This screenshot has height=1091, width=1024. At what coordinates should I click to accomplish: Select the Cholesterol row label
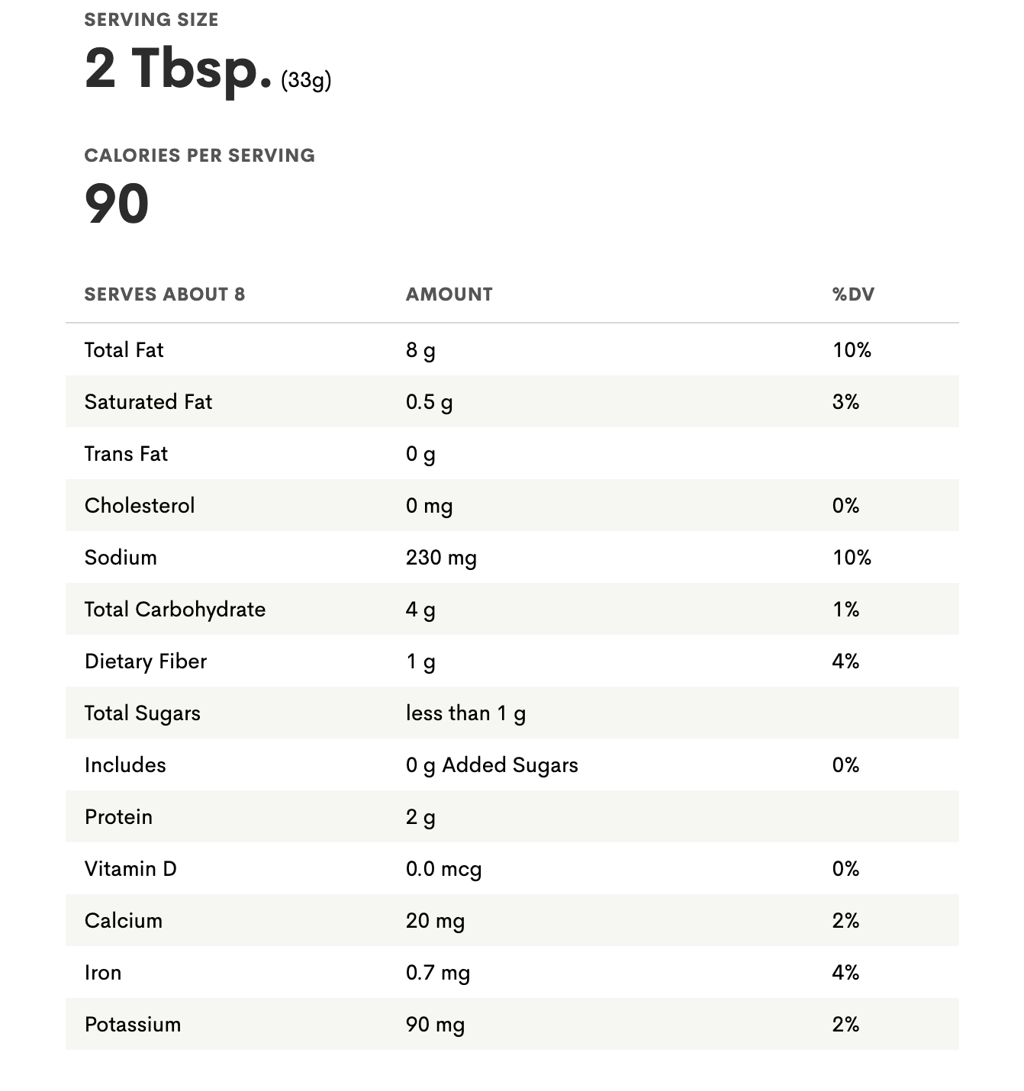pyautogui.click(x=140, y=505)
